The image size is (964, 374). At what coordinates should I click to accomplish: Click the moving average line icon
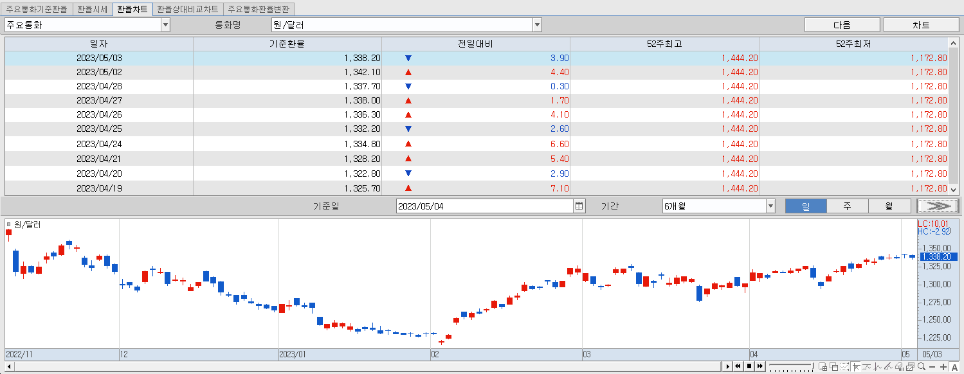click(866, 367)
